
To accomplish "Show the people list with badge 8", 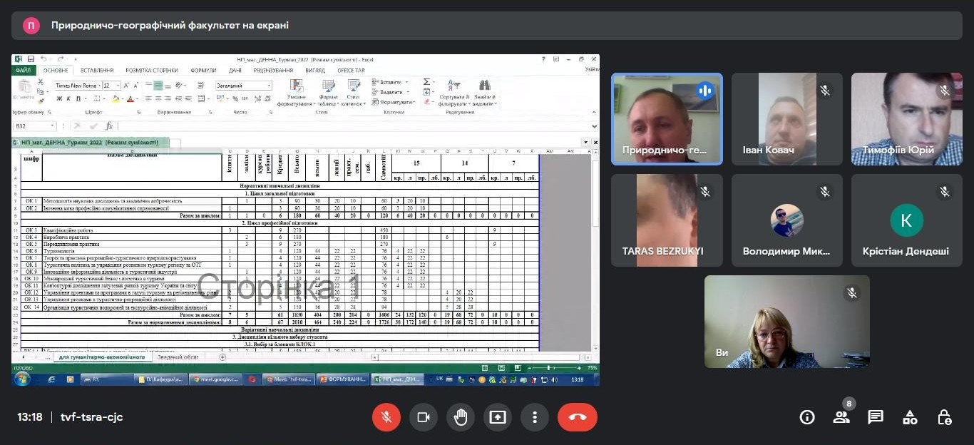I will pos(842,417).
